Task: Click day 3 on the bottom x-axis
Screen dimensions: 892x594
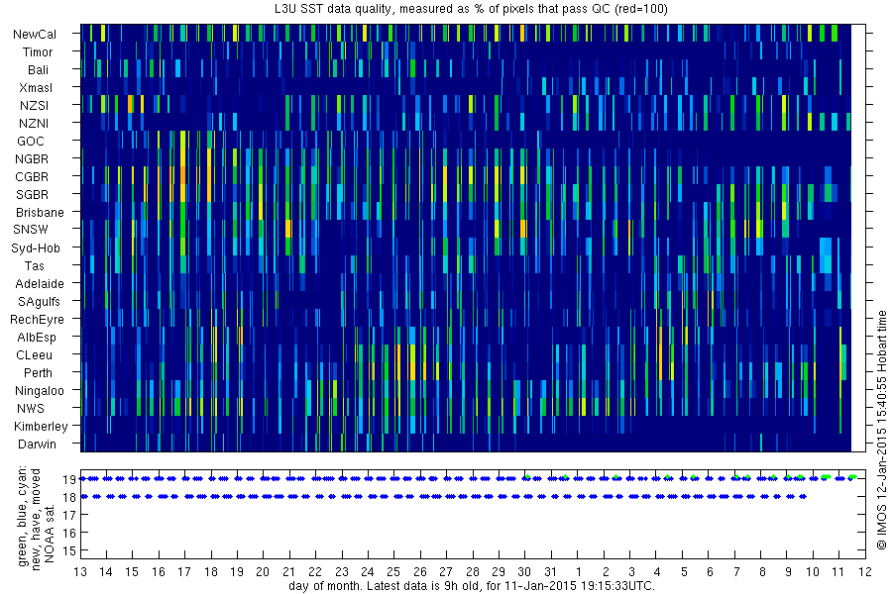Action: click(631, 572)
